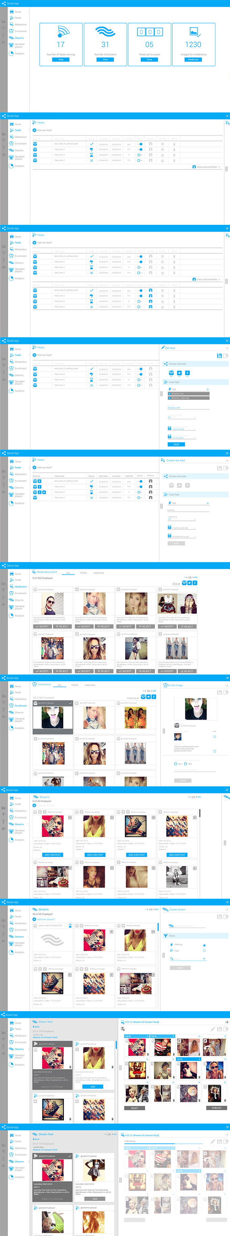The height and width of the screenshot is (1236, 230).
Task: Click View under Number of streams
Action: (x=105, y=59)
